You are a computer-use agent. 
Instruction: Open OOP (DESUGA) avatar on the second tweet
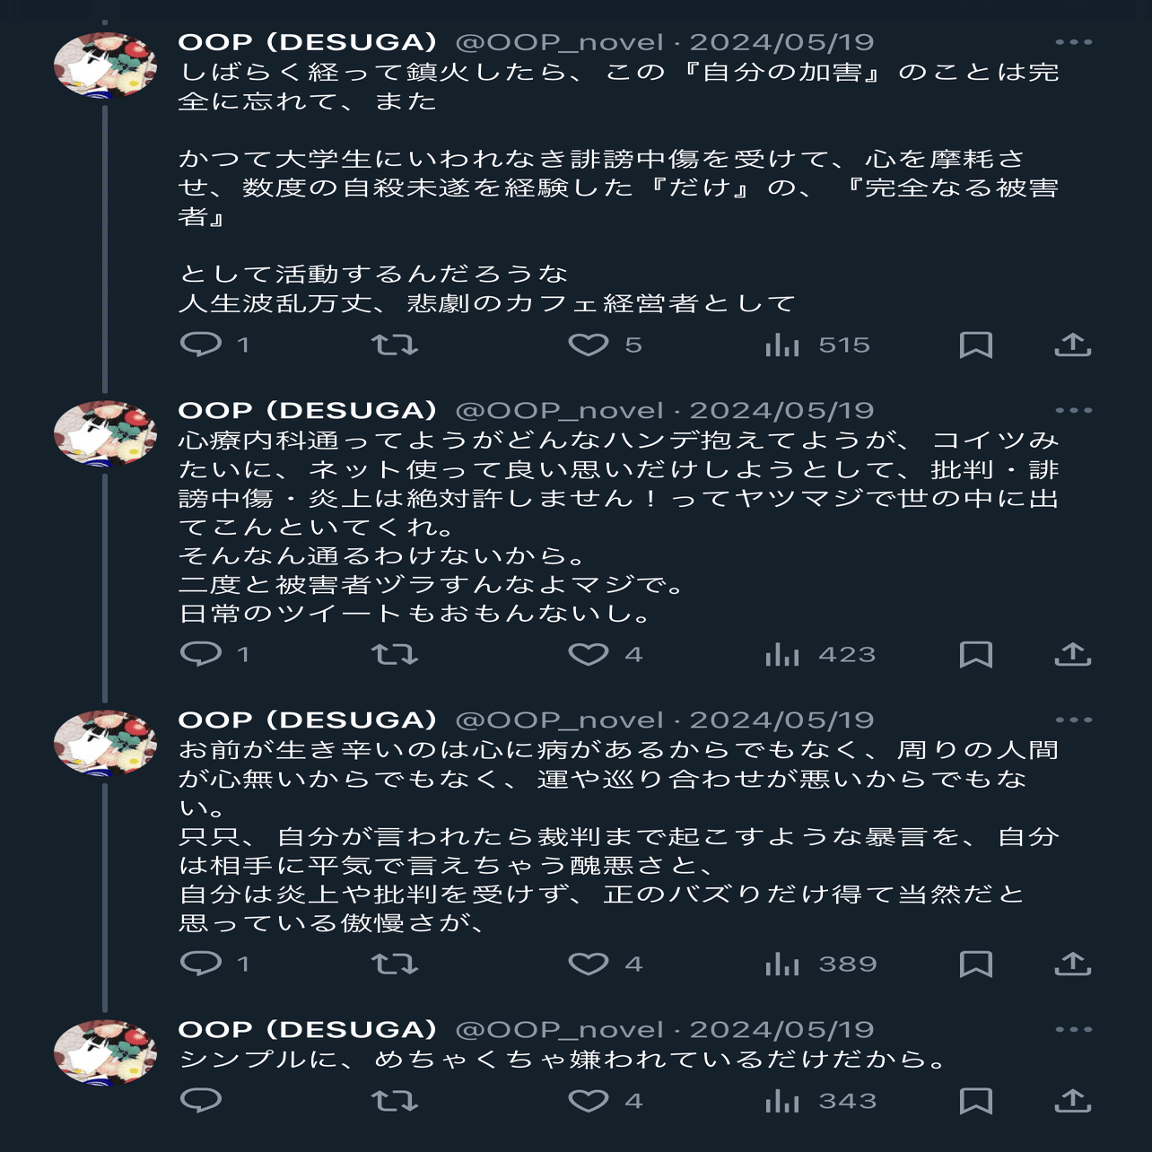tap(106, 432)
